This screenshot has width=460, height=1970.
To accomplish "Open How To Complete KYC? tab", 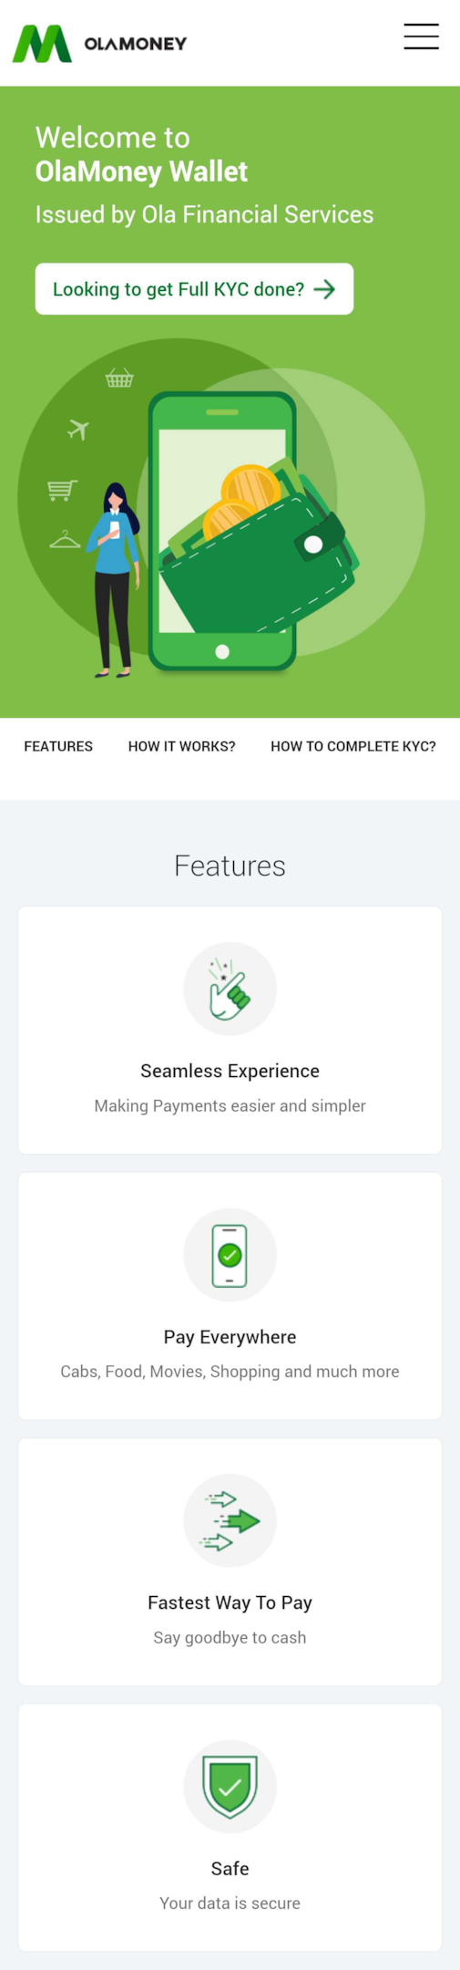I will [x=353, y=746].
